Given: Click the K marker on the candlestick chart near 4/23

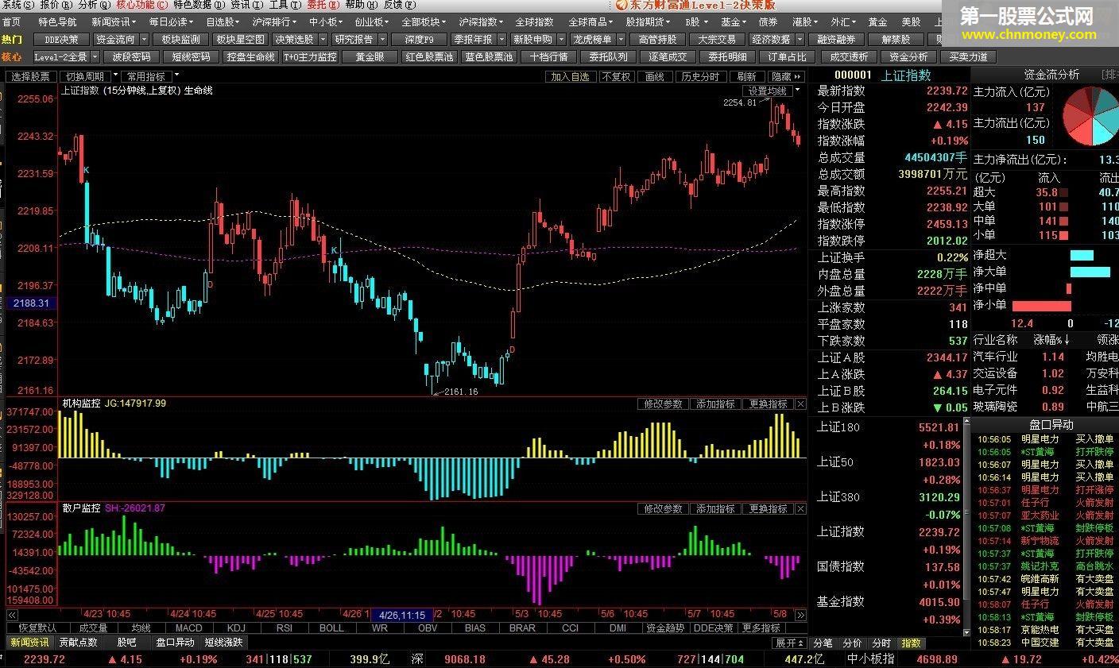Looking at the screenshot, I should point(86,171).
